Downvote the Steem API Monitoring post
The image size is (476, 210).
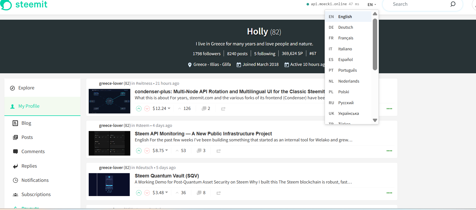[147, 151]
